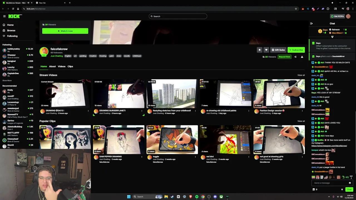This screenshot has width=356, height=200.
Task: Click the Get KICKs button
Action: point(337,16)
